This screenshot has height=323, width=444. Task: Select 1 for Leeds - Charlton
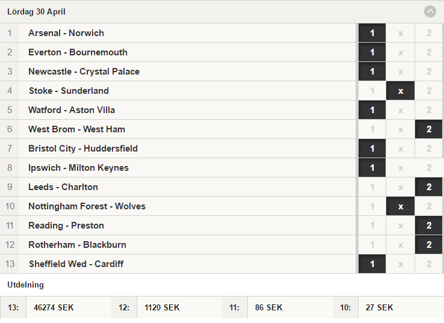[372, 187]
